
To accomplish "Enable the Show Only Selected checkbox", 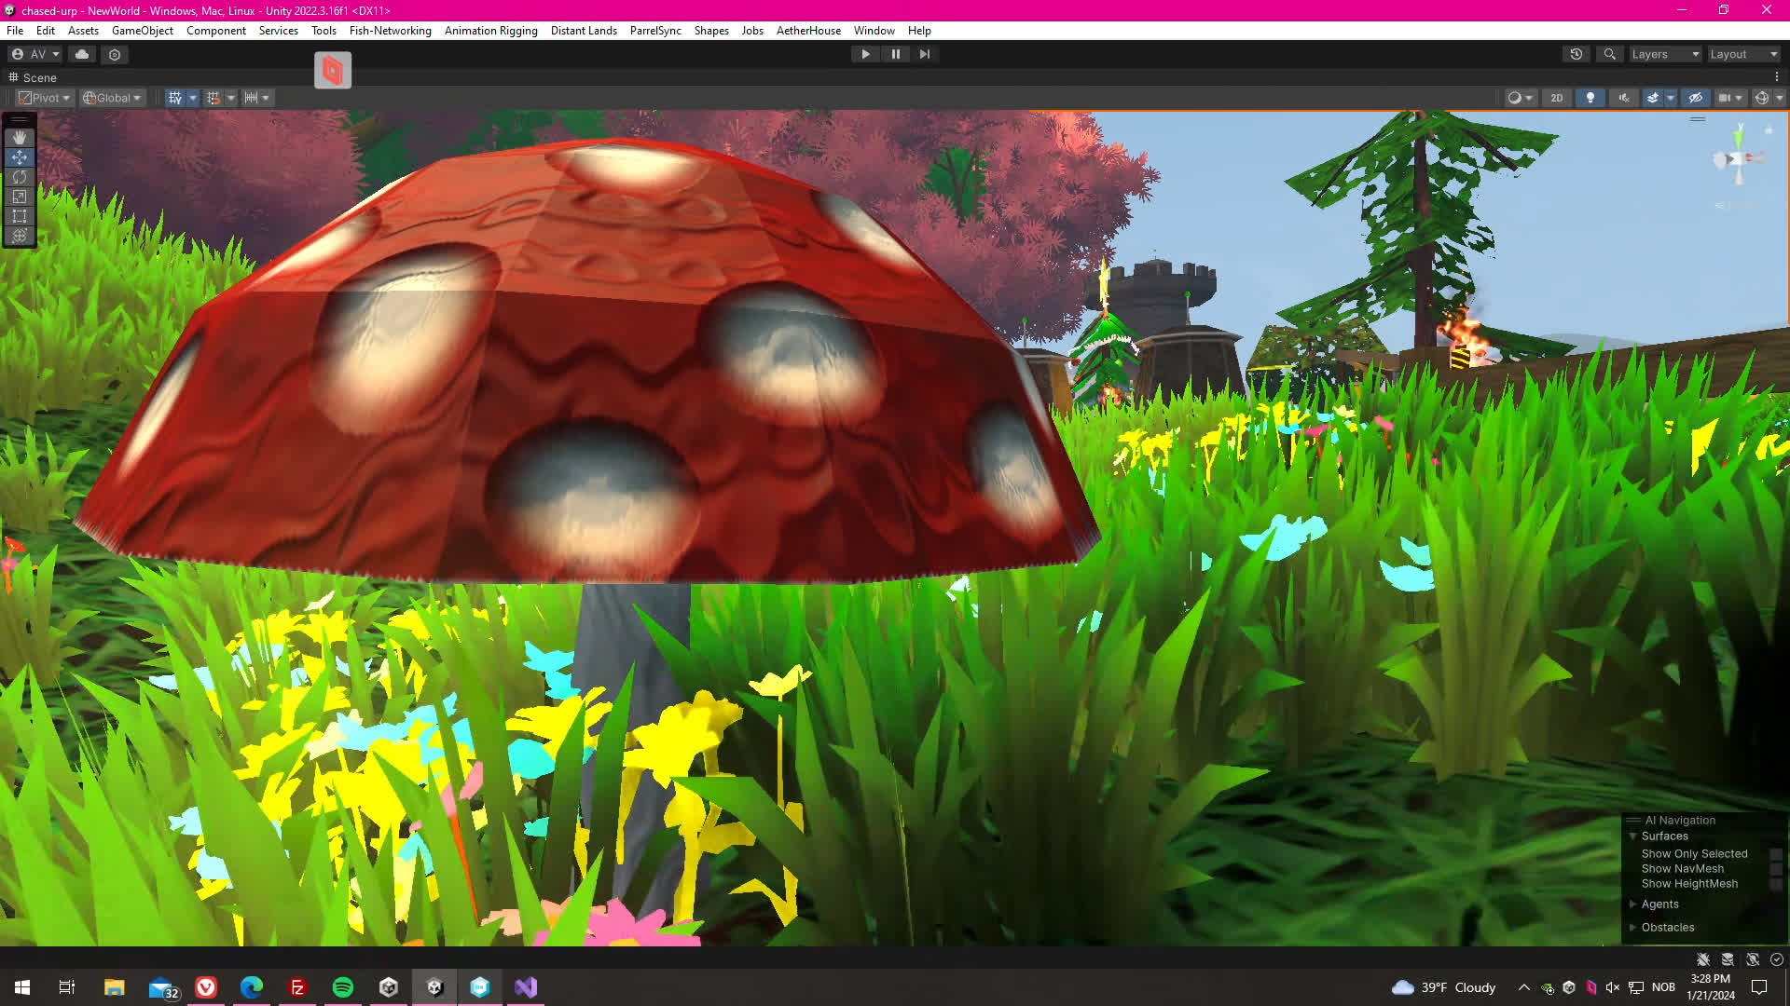I will (x=1776, y=854).
